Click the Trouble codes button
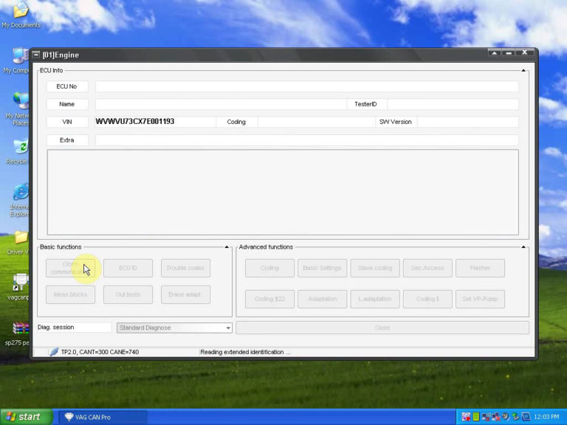 185,268
